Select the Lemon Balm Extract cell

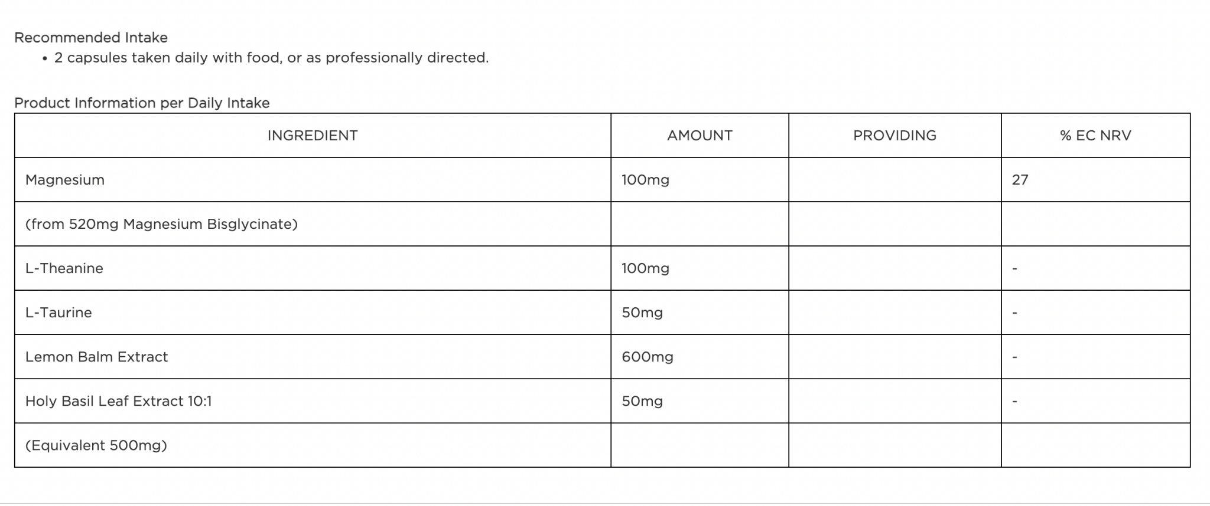[96, 357]
